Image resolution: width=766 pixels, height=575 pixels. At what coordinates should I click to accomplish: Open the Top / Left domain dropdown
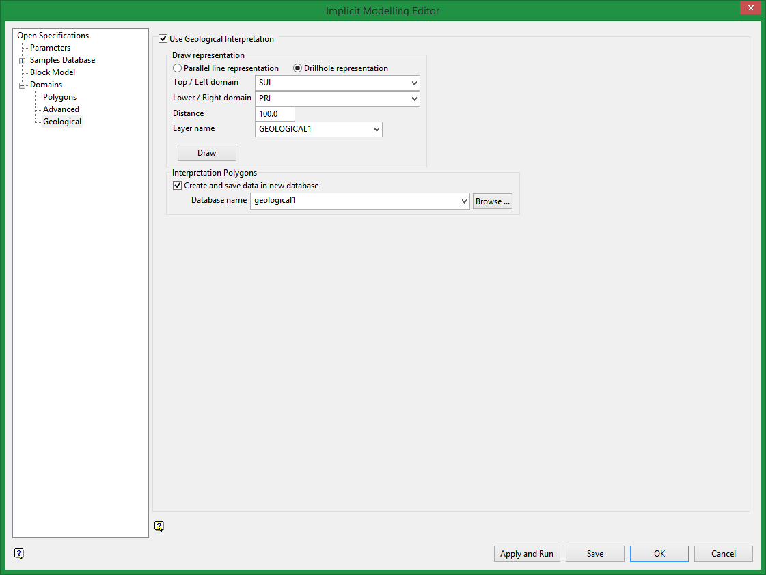414,83
